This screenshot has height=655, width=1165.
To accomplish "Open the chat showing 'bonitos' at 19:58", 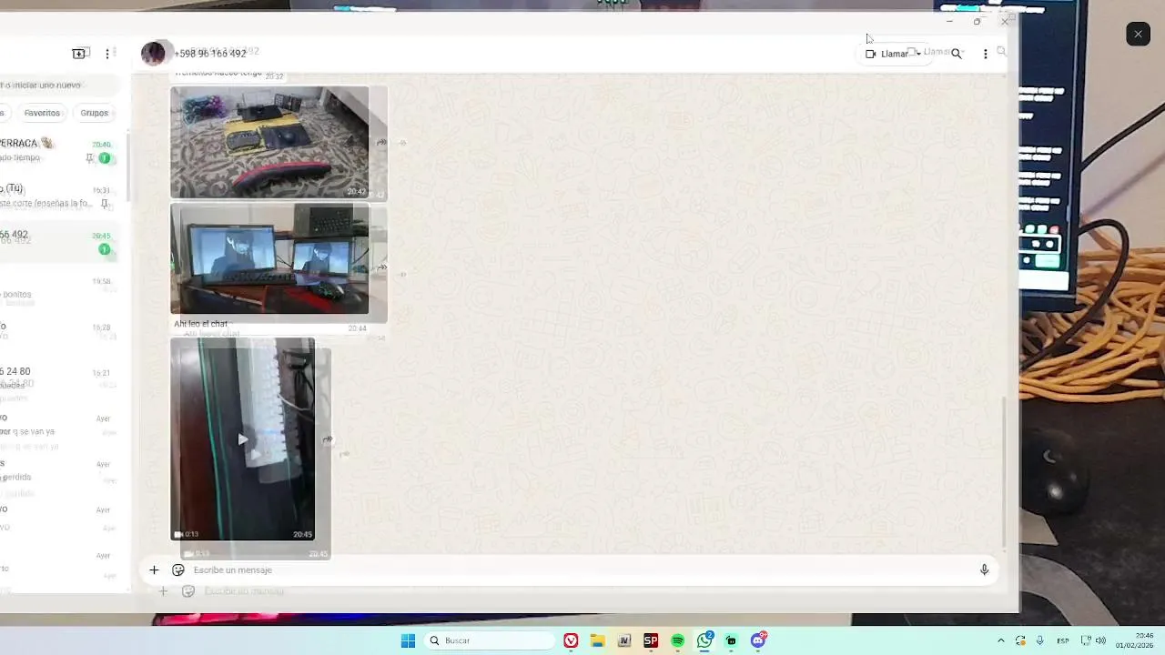I will 59,287.
